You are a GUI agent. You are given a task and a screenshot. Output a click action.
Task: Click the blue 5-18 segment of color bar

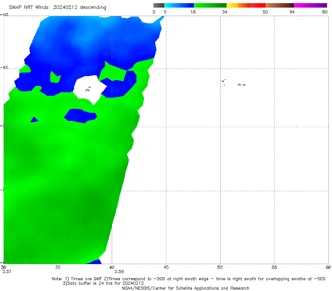(179, 5)
